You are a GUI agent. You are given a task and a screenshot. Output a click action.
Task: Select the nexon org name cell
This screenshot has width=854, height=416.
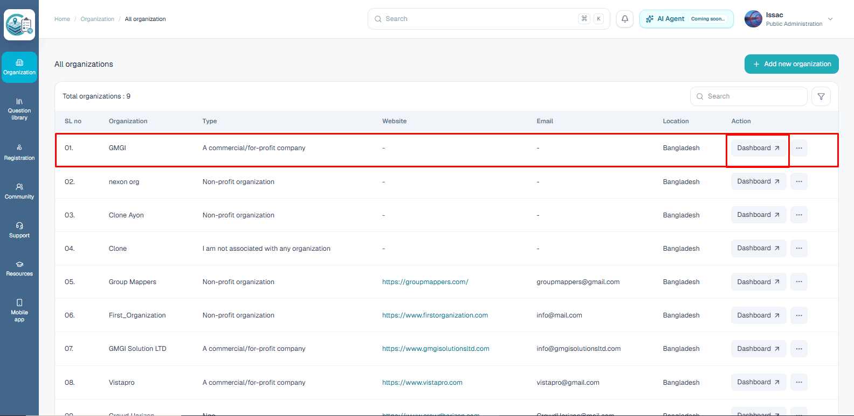point(124,182)
